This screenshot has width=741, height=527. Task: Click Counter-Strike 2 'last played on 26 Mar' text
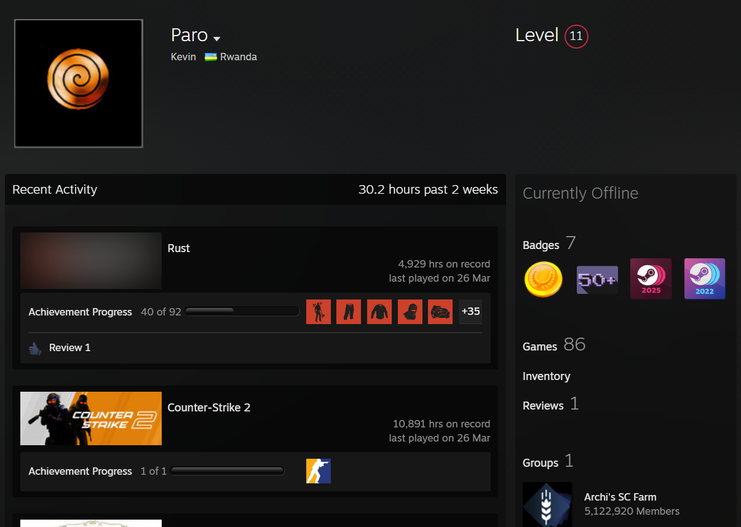(x=440, y=438)
